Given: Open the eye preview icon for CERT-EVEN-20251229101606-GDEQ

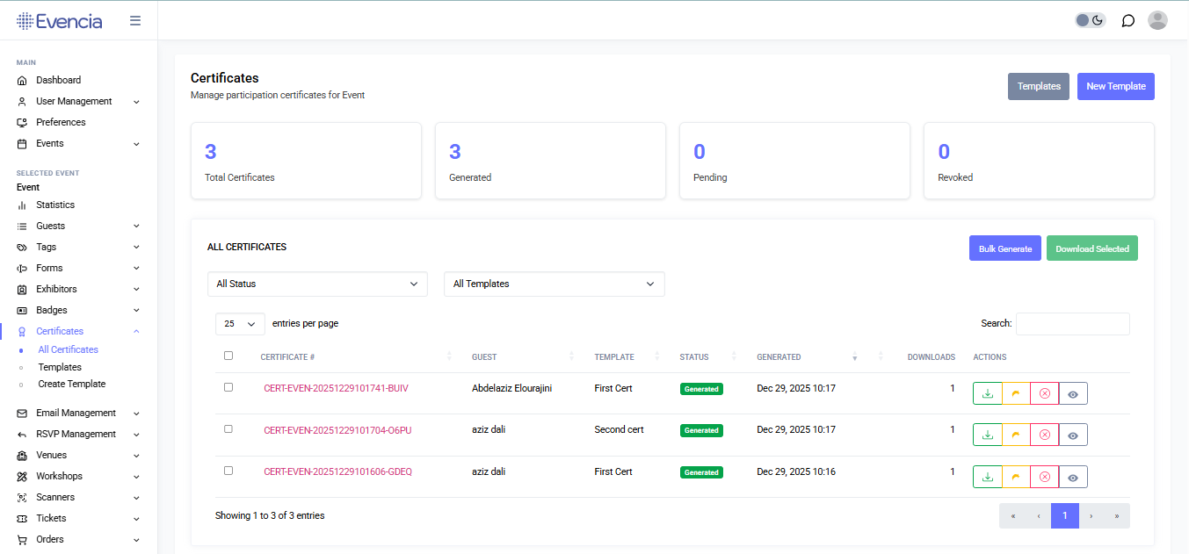Looking at the screenshot, I should (1072, 476).
